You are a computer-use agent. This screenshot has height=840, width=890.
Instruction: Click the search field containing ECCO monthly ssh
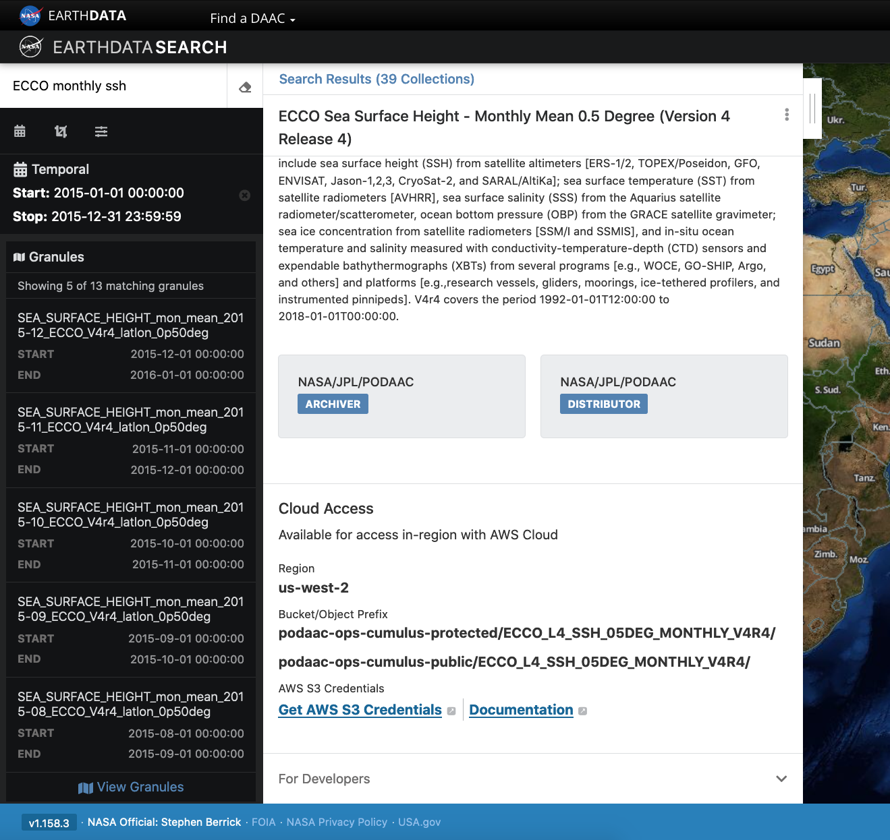[113, 86]
